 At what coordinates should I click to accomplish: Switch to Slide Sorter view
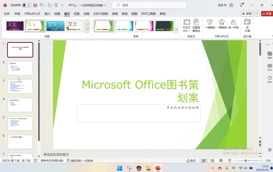point(212,160)
